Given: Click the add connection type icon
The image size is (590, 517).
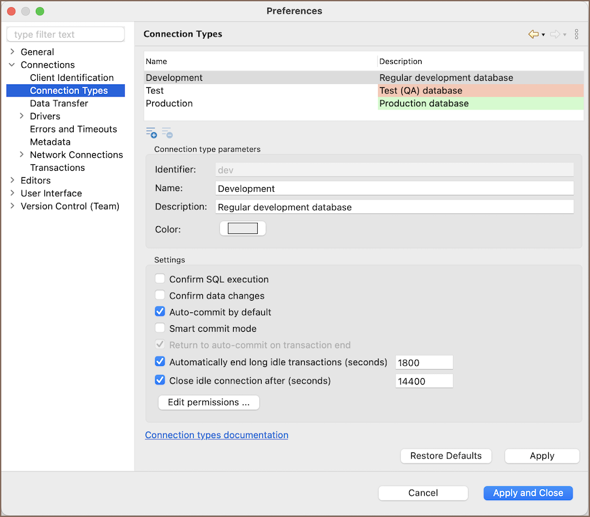Looking at the screenshot, I should tap(151, 133).
